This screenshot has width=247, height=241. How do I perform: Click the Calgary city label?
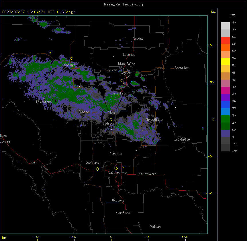pyautogui.click(x=114, y=173)
